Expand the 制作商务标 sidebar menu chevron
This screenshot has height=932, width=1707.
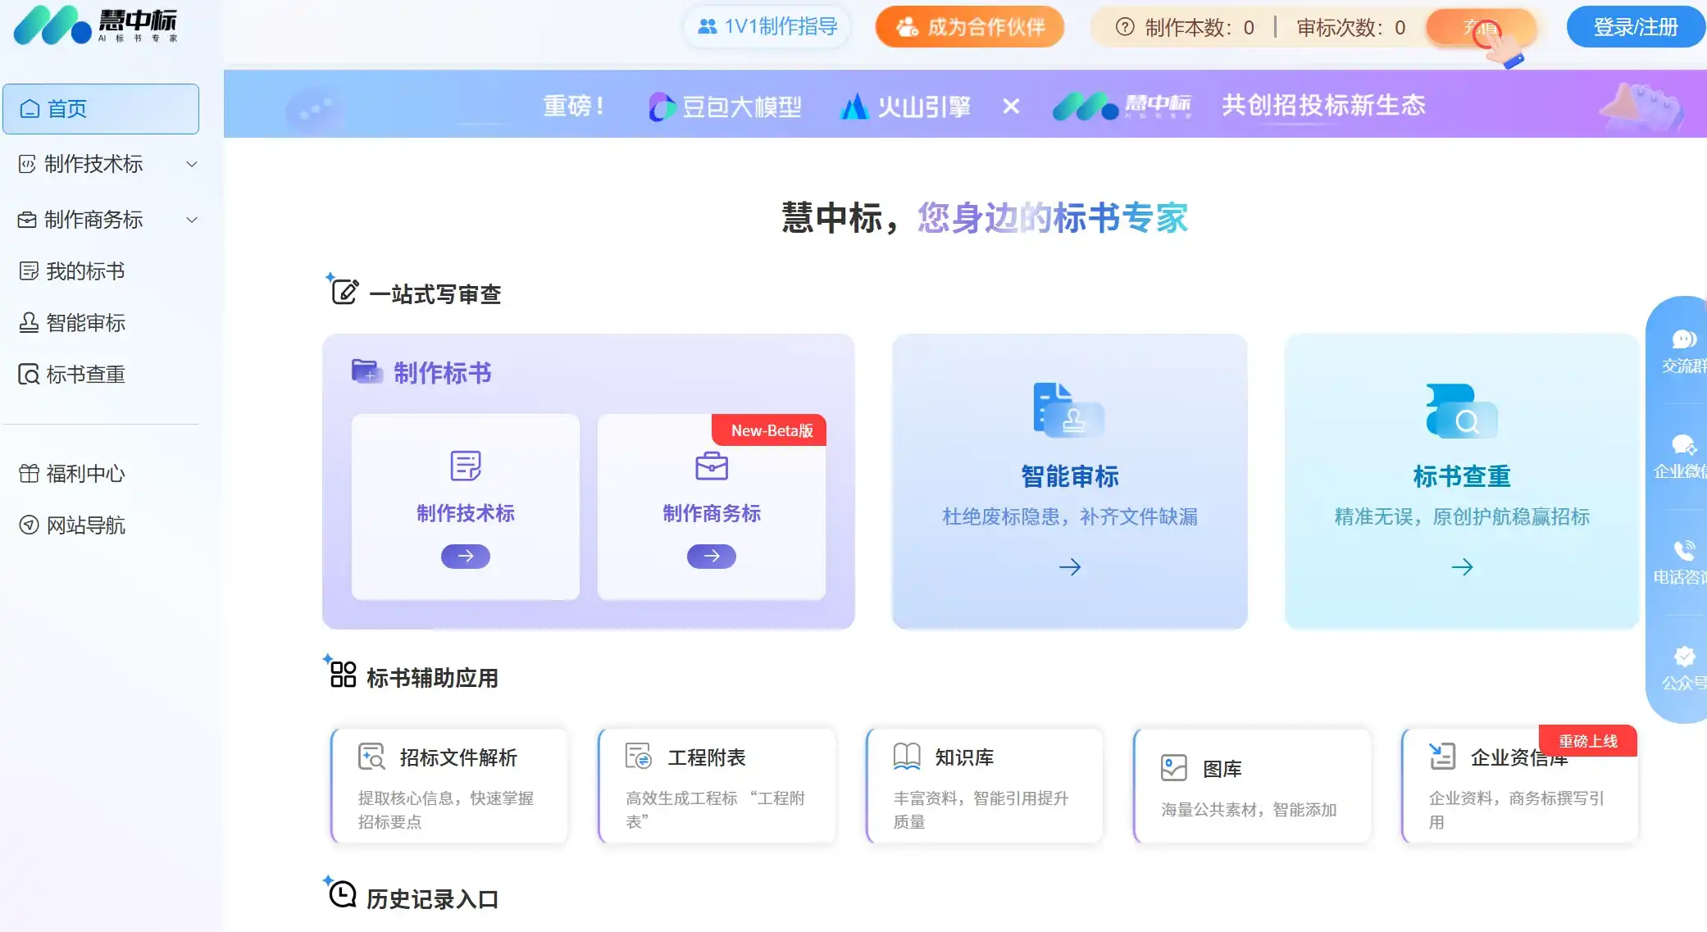192,220
